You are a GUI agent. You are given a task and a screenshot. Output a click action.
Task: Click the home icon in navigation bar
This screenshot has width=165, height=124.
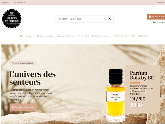click(x=21, y=36)
